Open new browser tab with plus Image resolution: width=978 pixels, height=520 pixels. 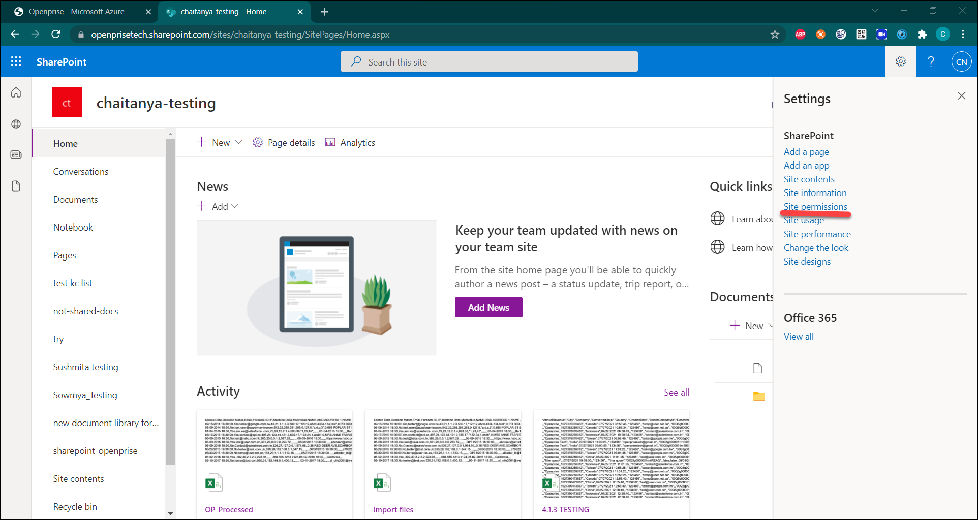tap(324, 12)
